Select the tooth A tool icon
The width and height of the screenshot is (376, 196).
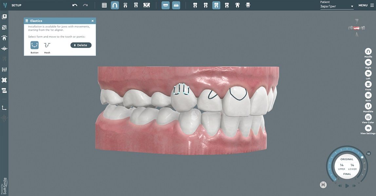[195, 5]
